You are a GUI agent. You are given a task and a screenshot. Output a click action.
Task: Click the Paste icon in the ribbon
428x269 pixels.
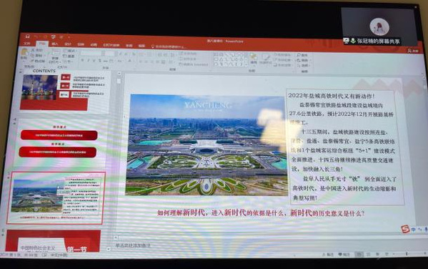tap(24, 54)
